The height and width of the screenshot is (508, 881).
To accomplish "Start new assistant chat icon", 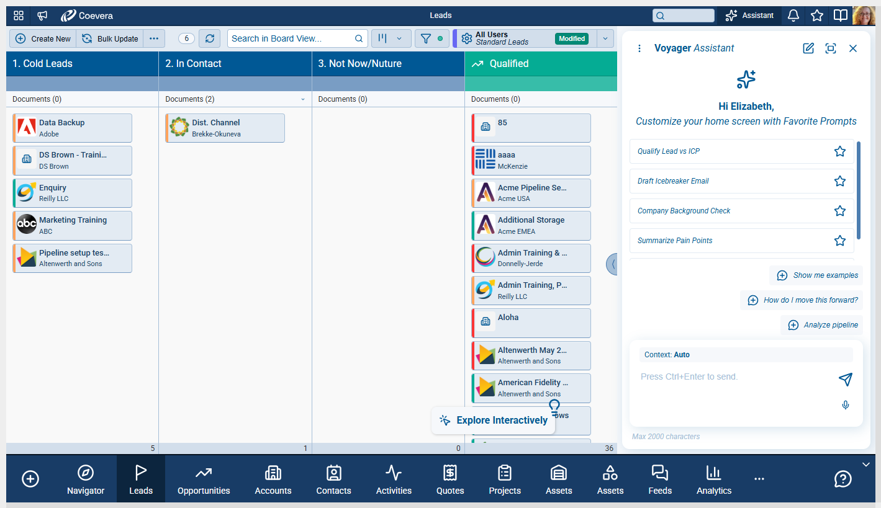I will [x=808, y=48].
